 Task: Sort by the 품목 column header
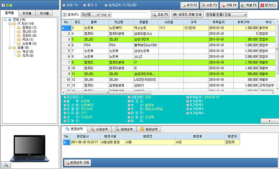click(x=96, y=22)
